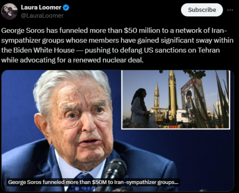Open the tweet text about George Soros
This screenshot has width=239, height=193.
pos(117,45)
